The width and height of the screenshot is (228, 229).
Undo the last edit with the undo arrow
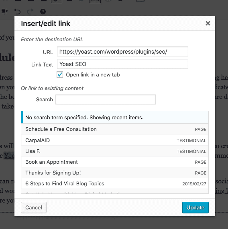(17, 12)
